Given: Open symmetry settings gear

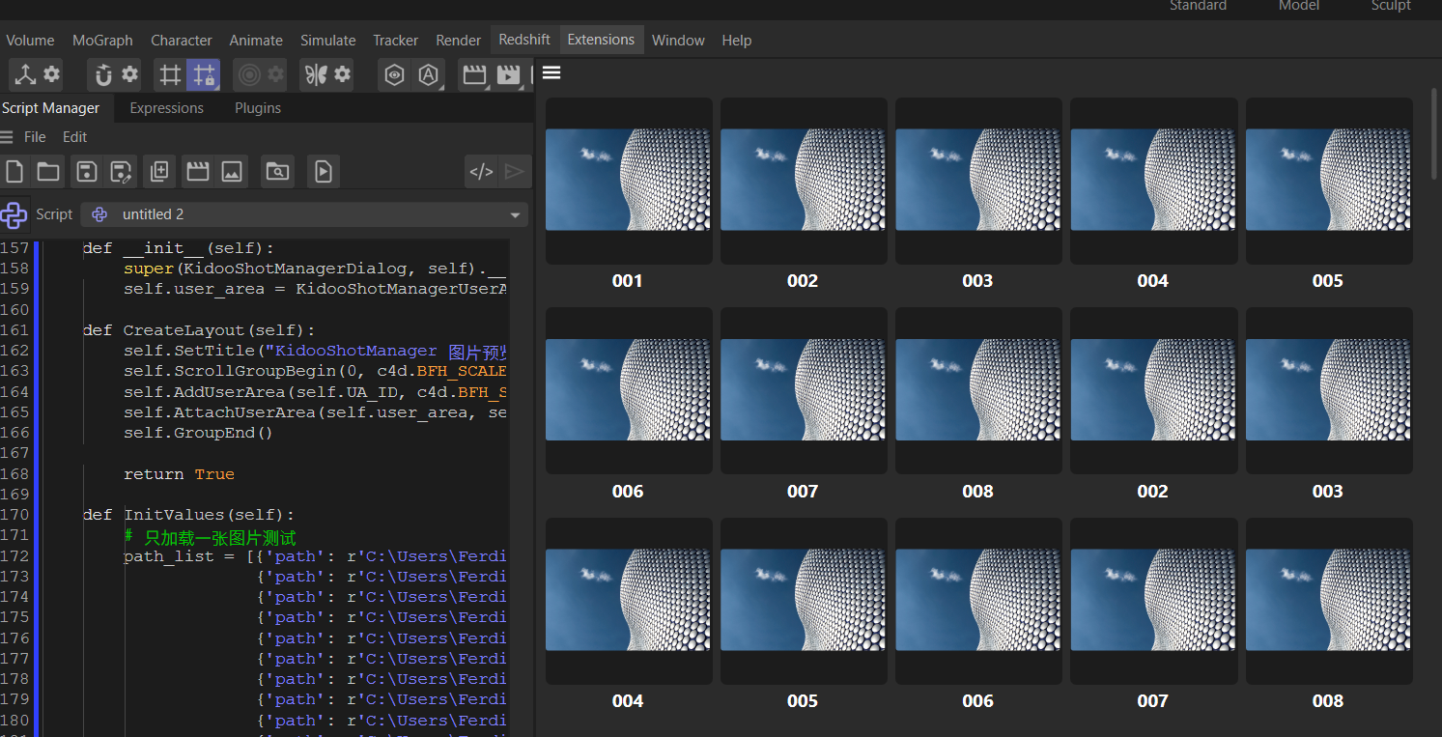Looking at the screenshot, I should [x=342, y=74].
